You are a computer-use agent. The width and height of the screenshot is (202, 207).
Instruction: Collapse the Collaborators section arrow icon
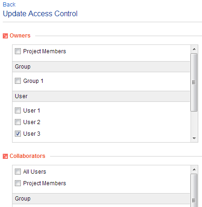tap(5, 157)
